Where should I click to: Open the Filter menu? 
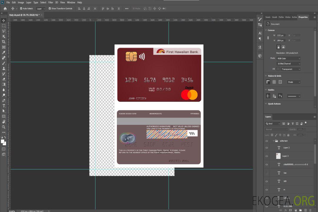[51, 2]
